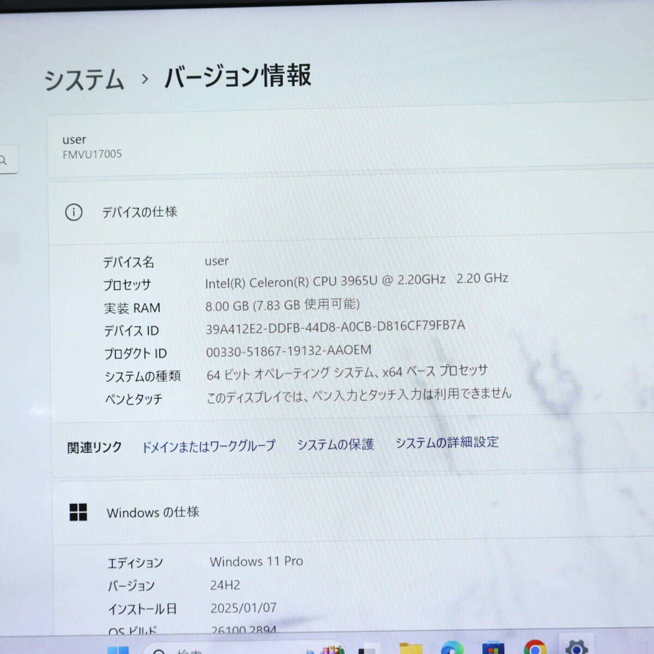The height and width of the screenshot is (654, 654).
Task: Click the settings search magnifier icon
Action: click(3, 160)
